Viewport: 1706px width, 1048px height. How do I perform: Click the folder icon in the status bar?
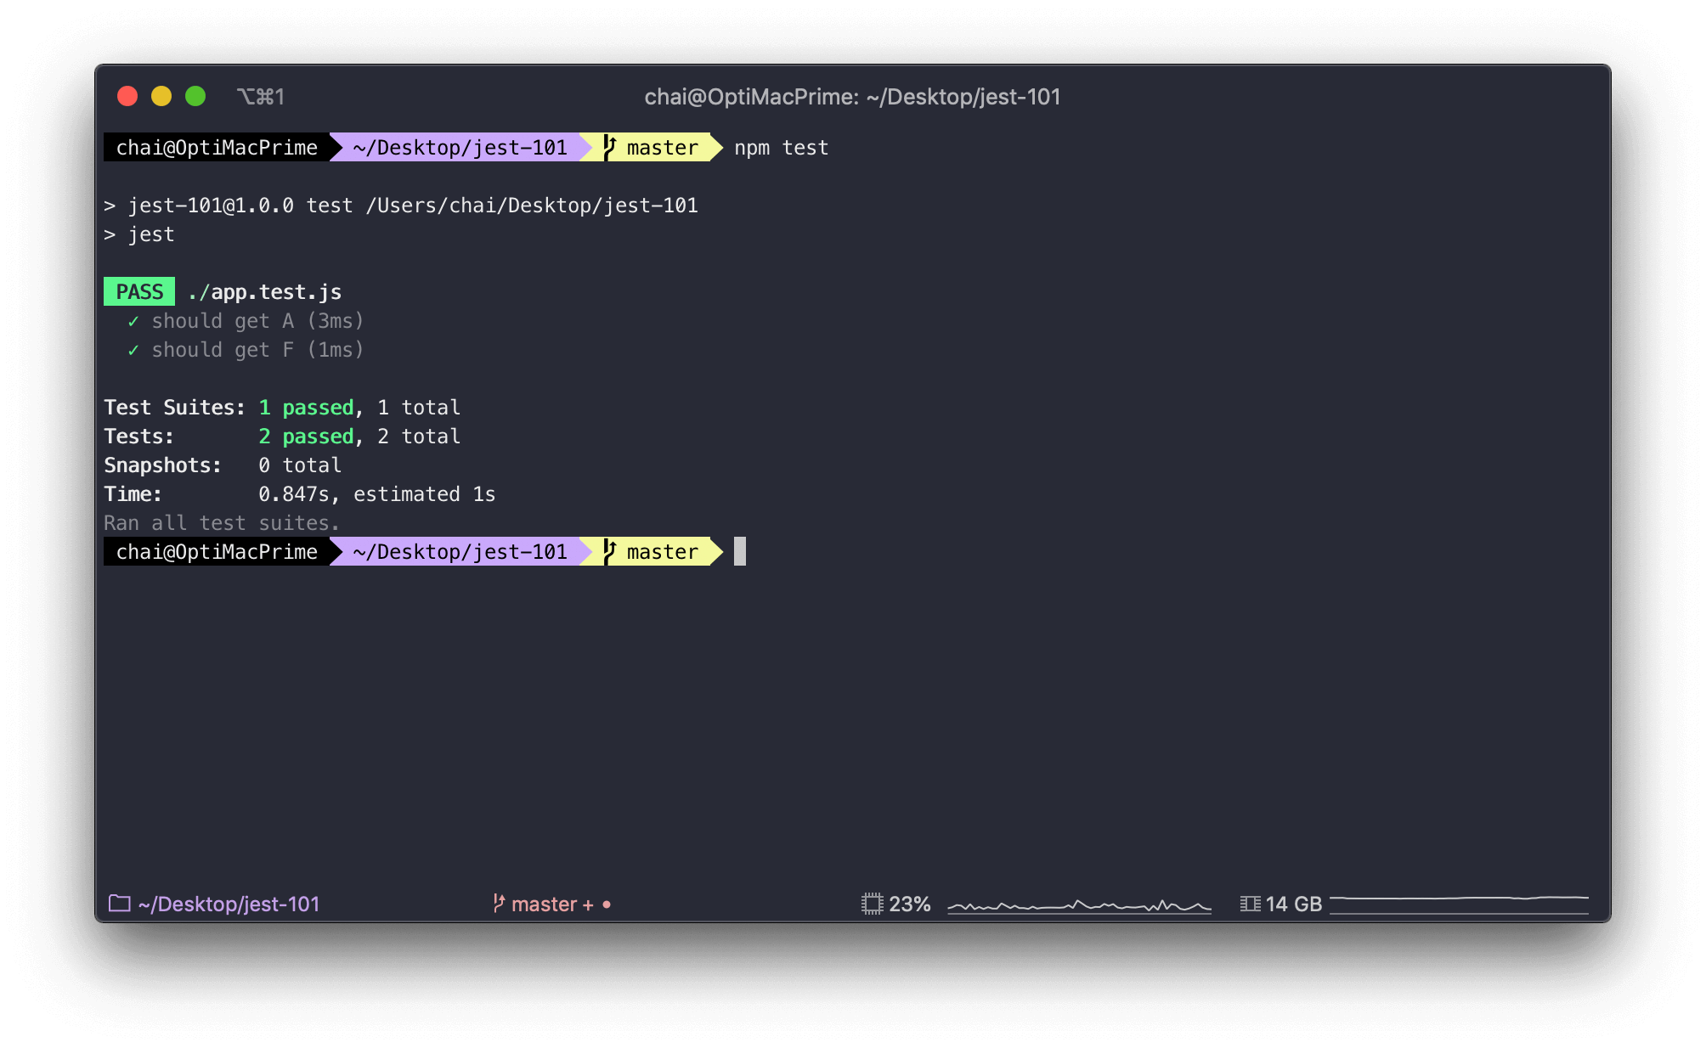coord(120,904)
